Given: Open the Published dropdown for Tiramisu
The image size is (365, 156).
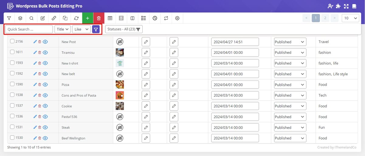Looking at the screenshot, I should tap(290, 52).
